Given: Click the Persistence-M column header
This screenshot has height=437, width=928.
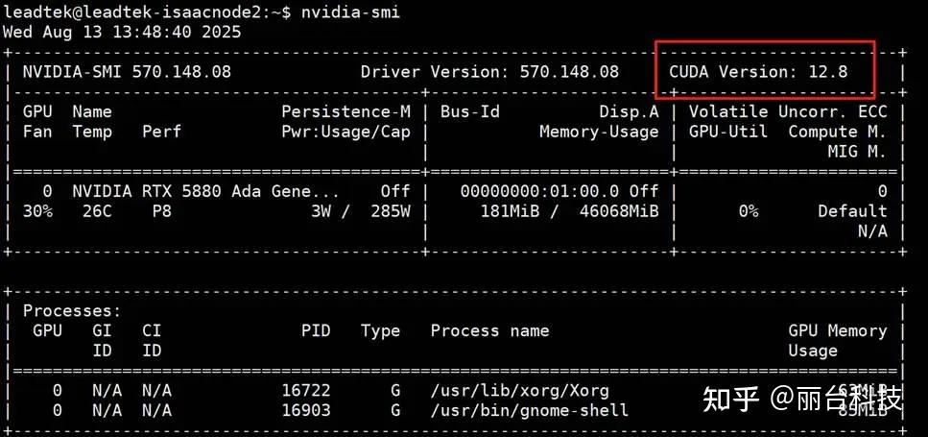Looking at the screenshot, I should pyautogui.click(x=345, y=111).
